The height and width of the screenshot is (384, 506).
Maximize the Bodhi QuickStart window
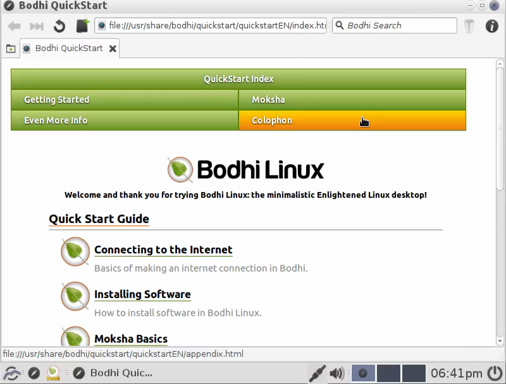482,6
